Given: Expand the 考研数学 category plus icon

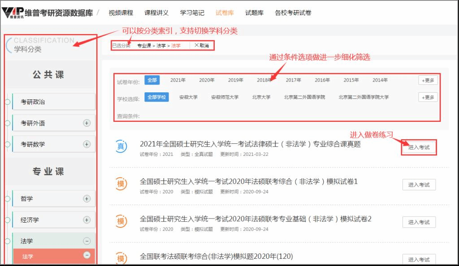Looking at the screenshot, I should click(87, 144).
